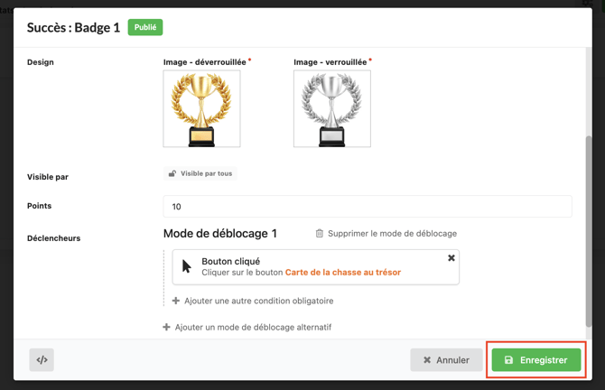Click the X icon on the Annuler button
The image size is (605, 390).
(427, 360)
